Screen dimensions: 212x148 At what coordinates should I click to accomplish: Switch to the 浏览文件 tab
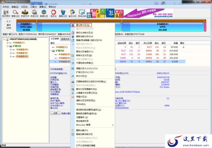pos(65,39)
